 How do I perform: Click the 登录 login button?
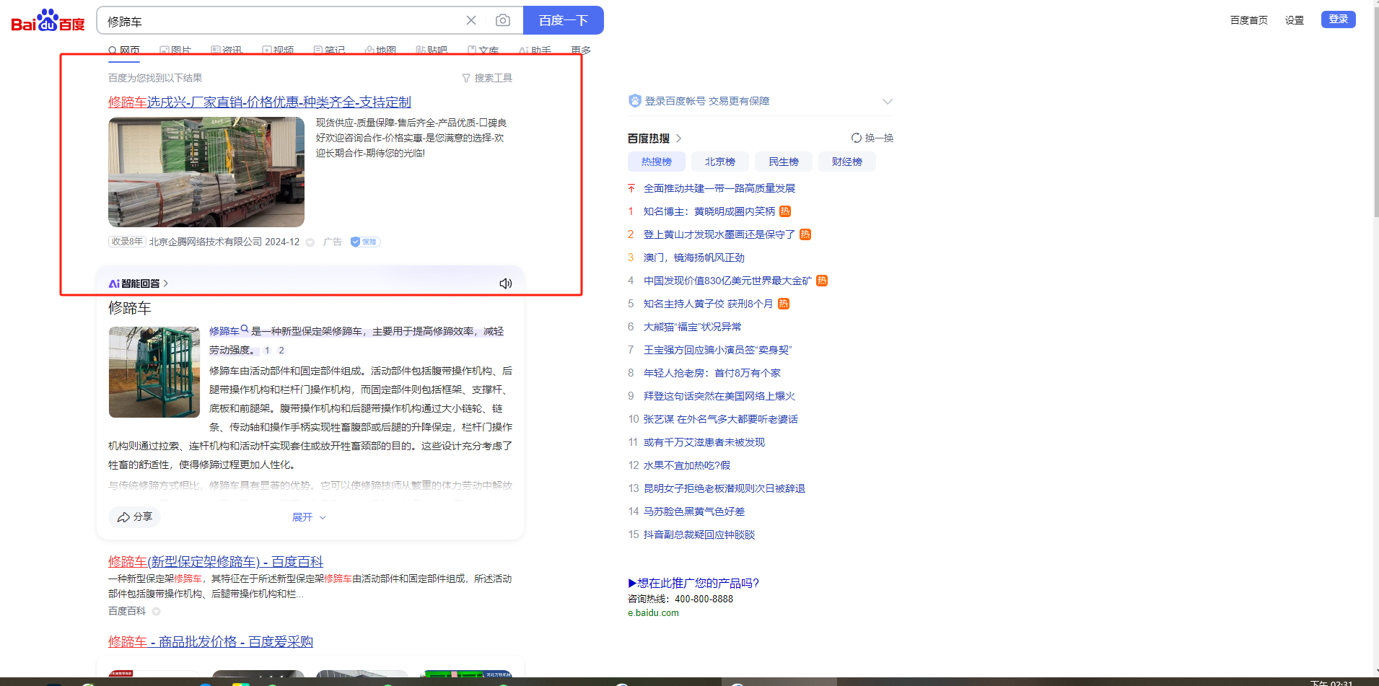tap(1338, 19)
